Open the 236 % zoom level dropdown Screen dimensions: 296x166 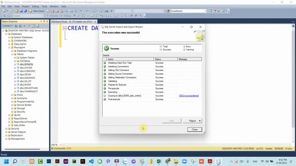(x=61, y=145)
